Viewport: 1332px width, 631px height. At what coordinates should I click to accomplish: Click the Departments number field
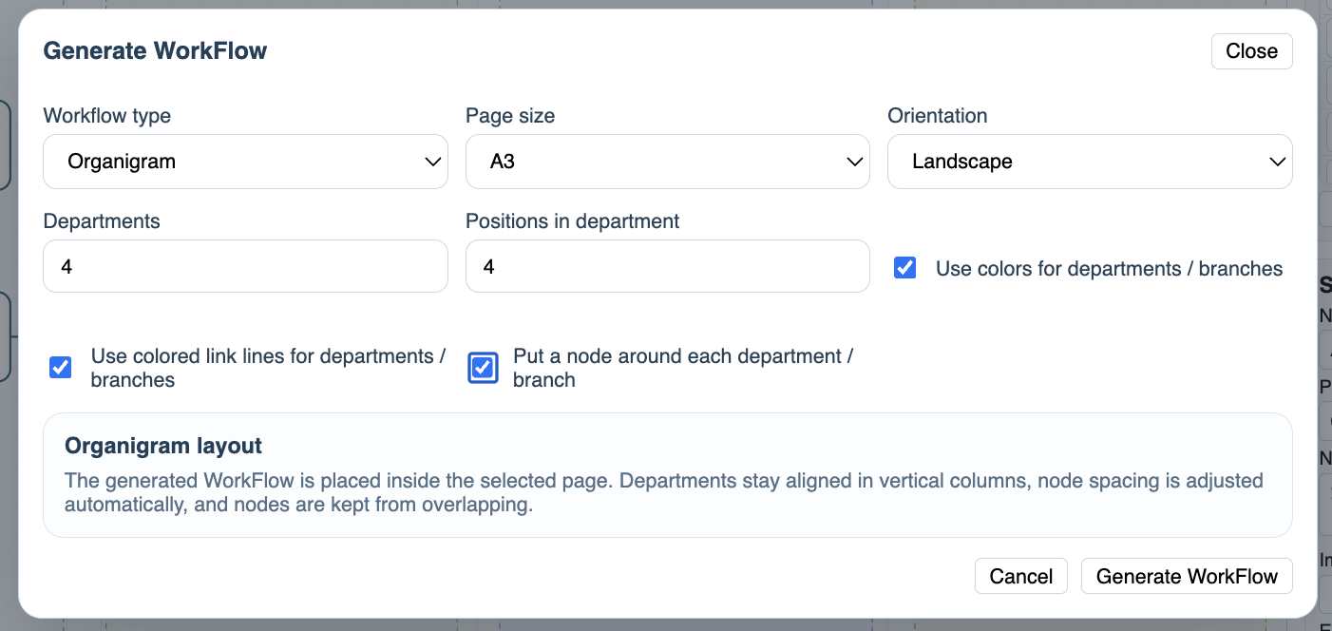pos(245,266)
